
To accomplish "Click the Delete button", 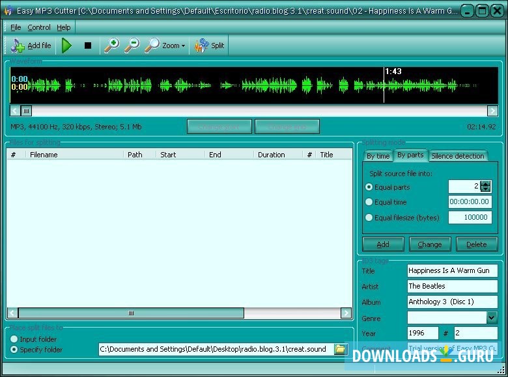I will click(476, 244).
